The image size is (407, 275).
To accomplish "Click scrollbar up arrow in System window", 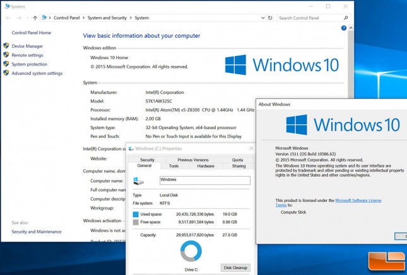I will click(351, 28).
